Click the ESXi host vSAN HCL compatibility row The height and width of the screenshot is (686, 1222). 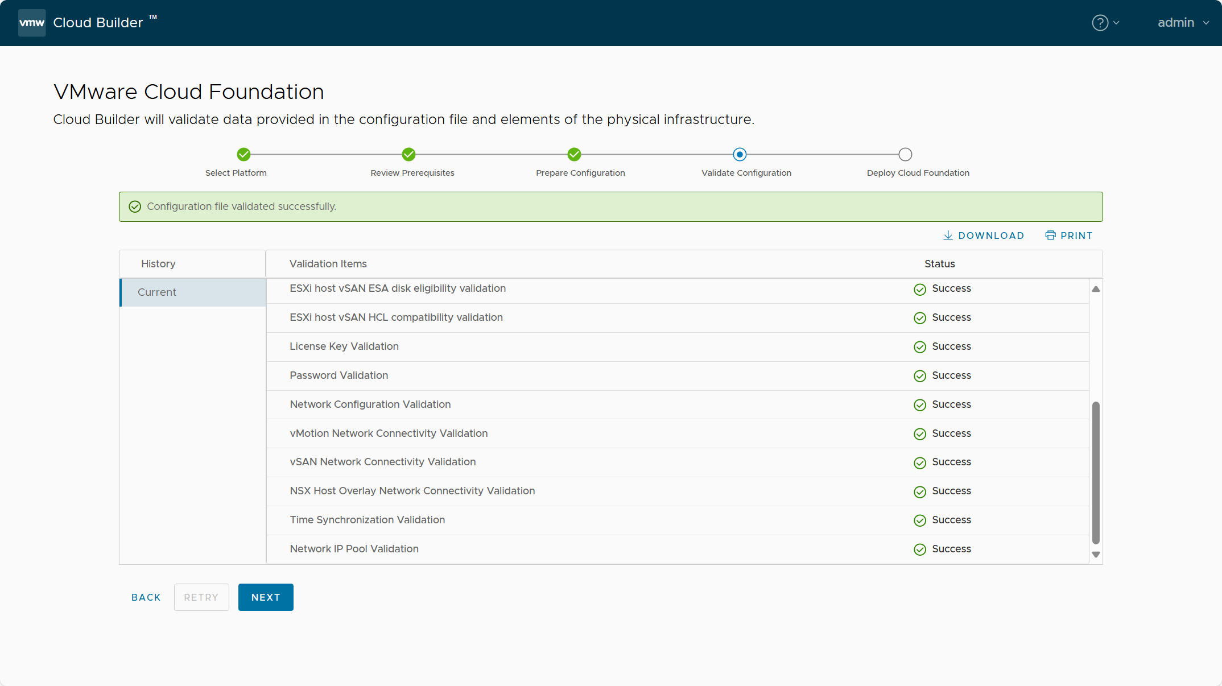tap(678, 318)
